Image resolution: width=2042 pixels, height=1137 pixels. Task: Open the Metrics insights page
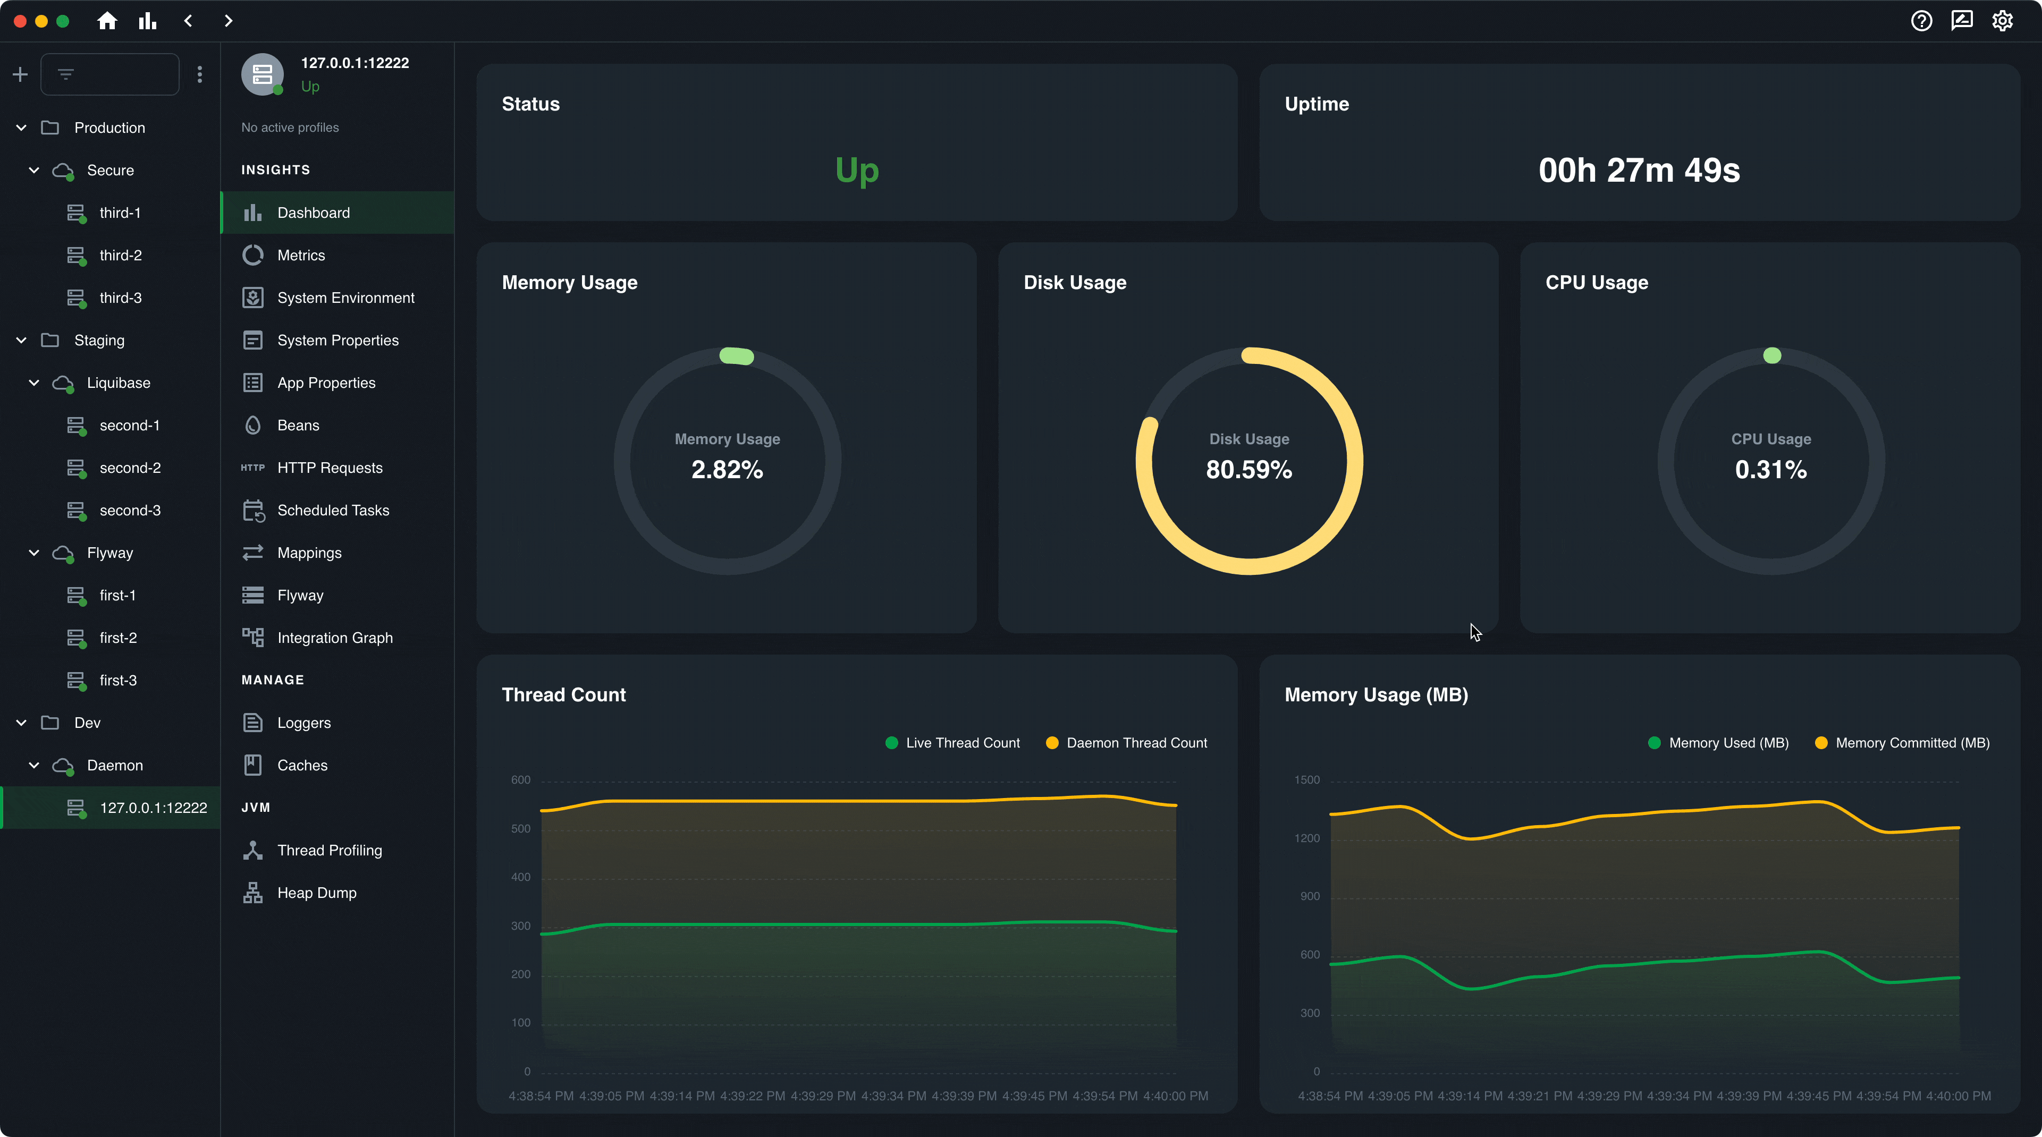tap(300, 255)
